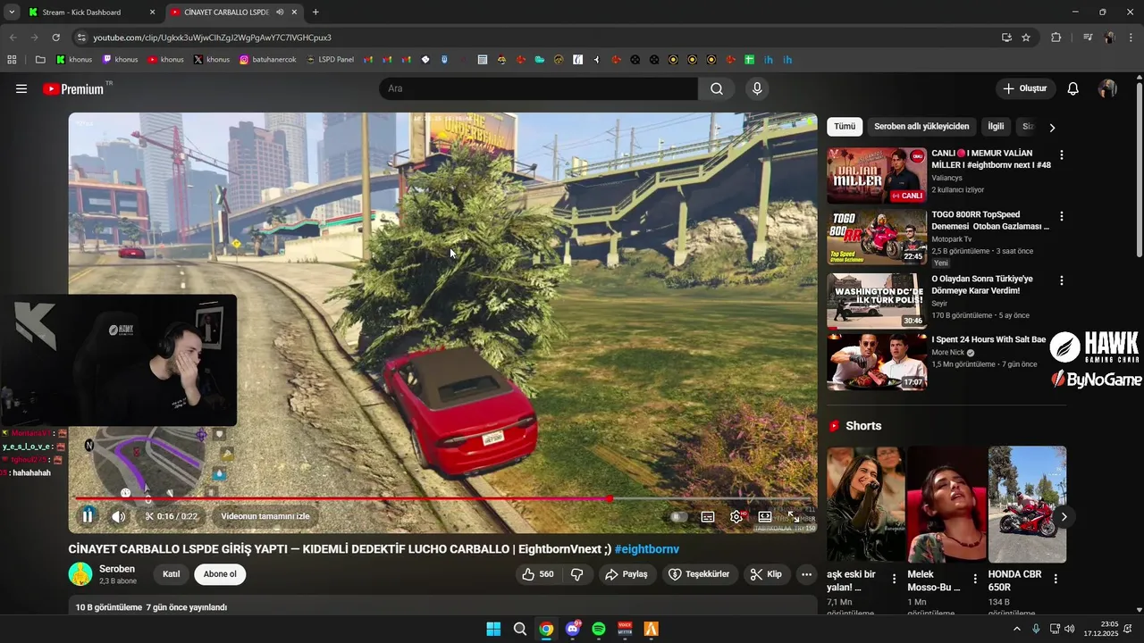1144x643 pixels.
Task: Mute the video with the speaker icon
Action: [119, 516]
